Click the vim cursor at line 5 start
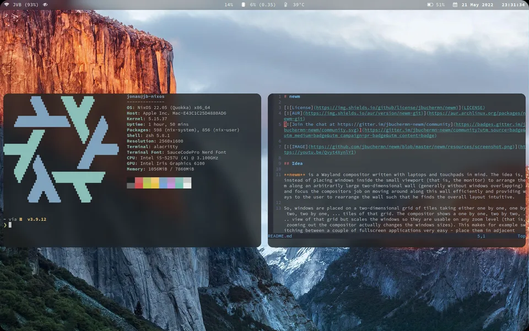Image resolution: width=529 pixels, height=331 pixels. point(285,124)
